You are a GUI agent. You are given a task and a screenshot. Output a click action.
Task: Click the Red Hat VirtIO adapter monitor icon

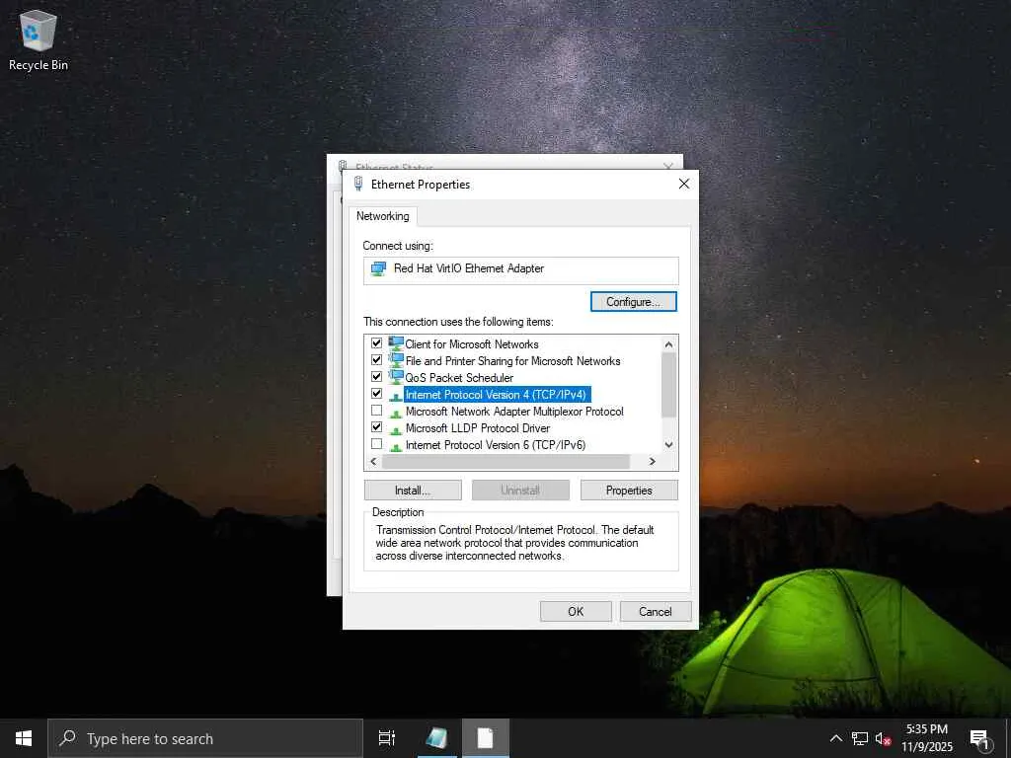378,268
